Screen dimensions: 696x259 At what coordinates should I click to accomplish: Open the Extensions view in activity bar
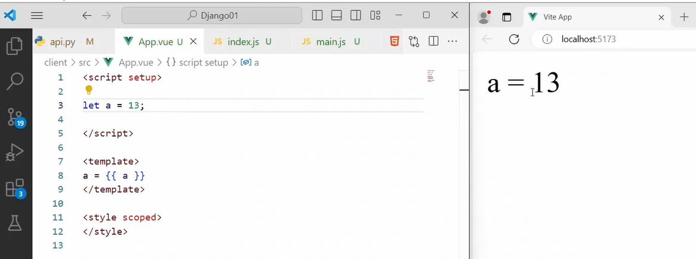click(x=14, y=188)
